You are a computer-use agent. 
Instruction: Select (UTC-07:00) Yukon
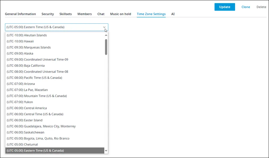(x=55, y=102)
